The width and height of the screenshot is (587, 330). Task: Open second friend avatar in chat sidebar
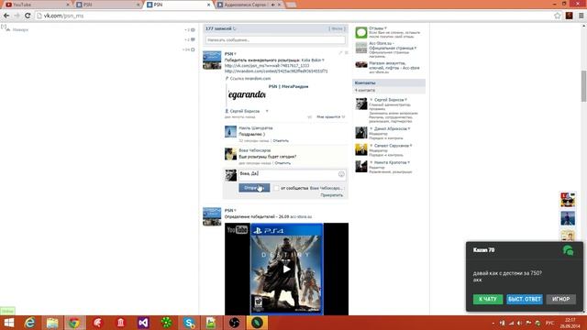pyautogui.click(x=568, y=218)
